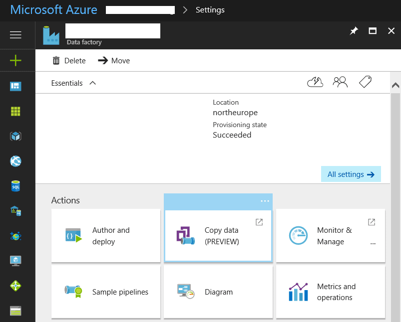Click Metrics and operations chart icon
Screen dimensions: 401x322
coord(298,292)
